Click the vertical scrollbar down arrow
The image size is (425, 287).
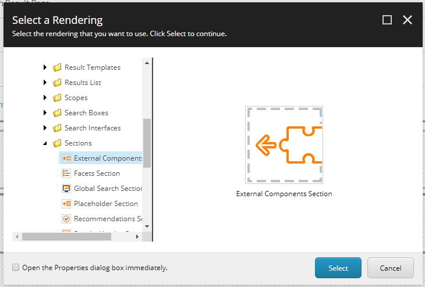147,226
